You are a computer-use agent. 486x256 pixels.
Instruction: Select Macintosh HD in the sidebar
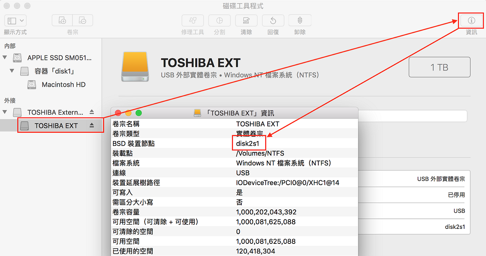[x=63, y=85]
